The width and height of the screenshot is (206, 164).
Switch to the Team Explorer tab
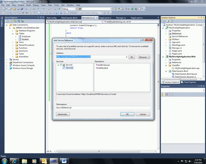pyautogui.click(x=189, y=82)
